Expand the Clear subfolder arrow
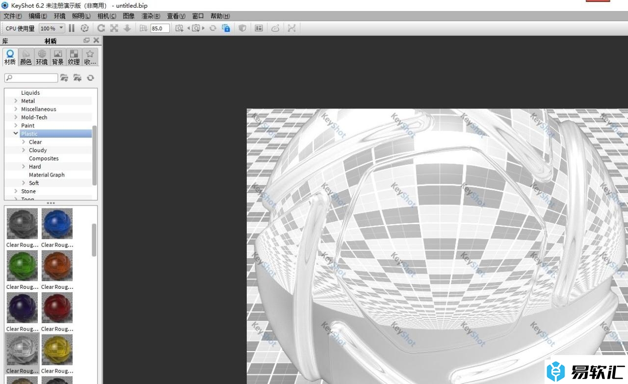Viewport: 628px width, 384px height. [x=24, y=142]
